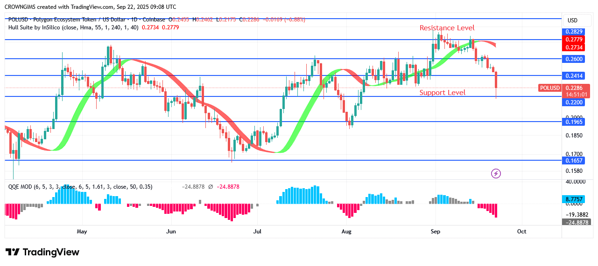Viewport: 598px width, 266px height.
Task: Click the TradingView logo at bottom left
Action: [x=42, y=252]
